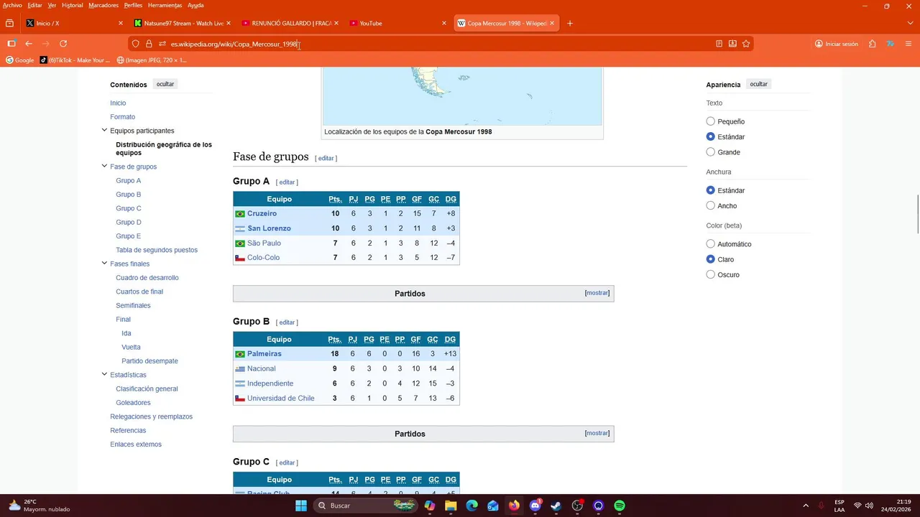Open the Palmeiras team link

(264, 353)
